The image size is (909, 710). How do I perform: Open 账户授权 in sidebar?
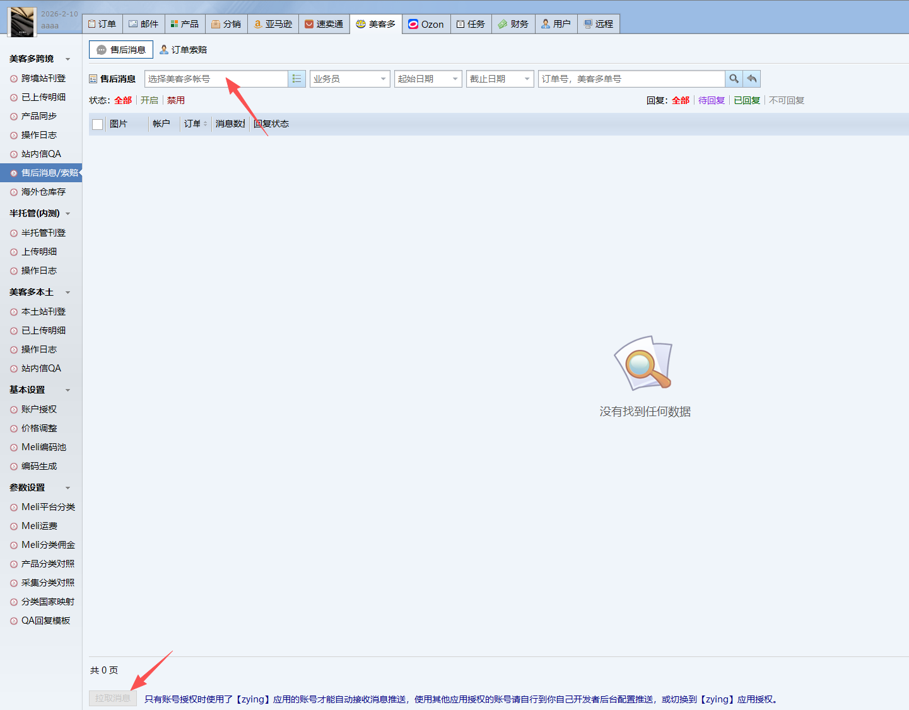pyautogui.click(x=39, y=409)
